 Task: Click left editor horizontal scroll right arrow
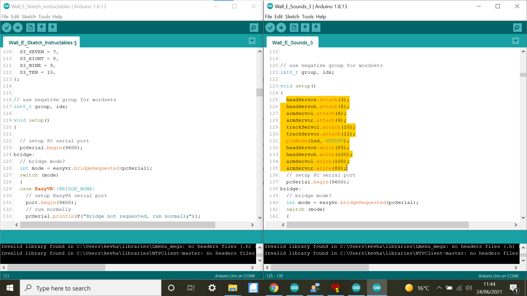[252, 225]
